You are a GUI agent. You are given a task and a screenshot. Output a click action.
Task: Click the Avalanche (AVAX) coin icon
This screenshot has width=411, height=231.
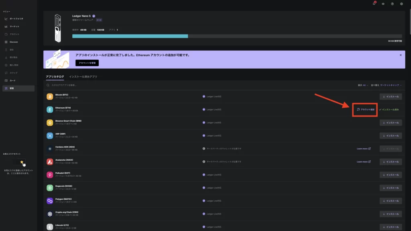pos(50,161)
